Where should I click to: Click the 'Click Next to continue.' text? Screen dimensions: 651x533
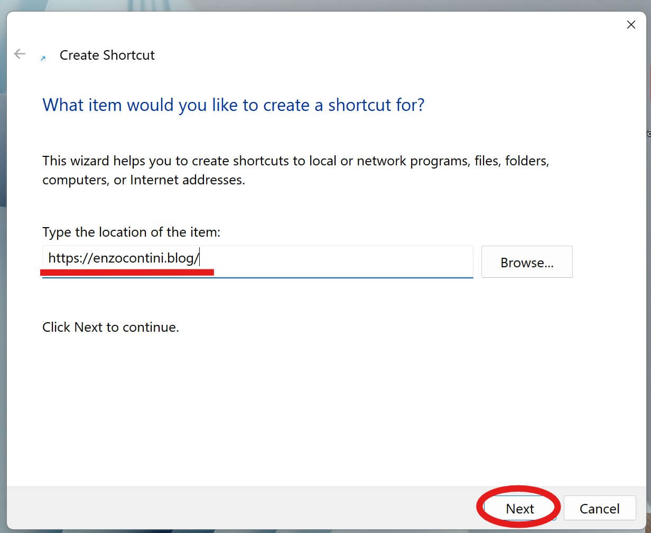pos(110,327)
